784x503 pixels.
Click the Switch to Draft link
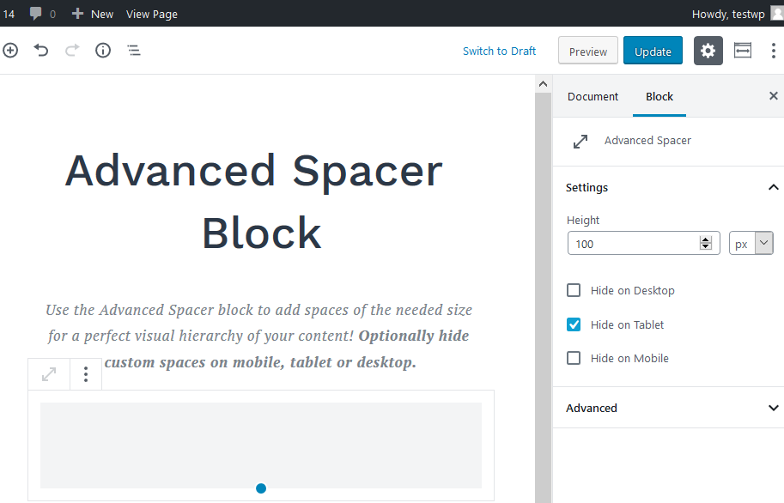click(499, 51)
